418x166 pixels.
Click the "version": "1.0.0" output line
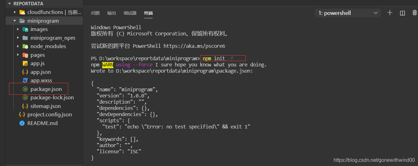click(123, 96)
